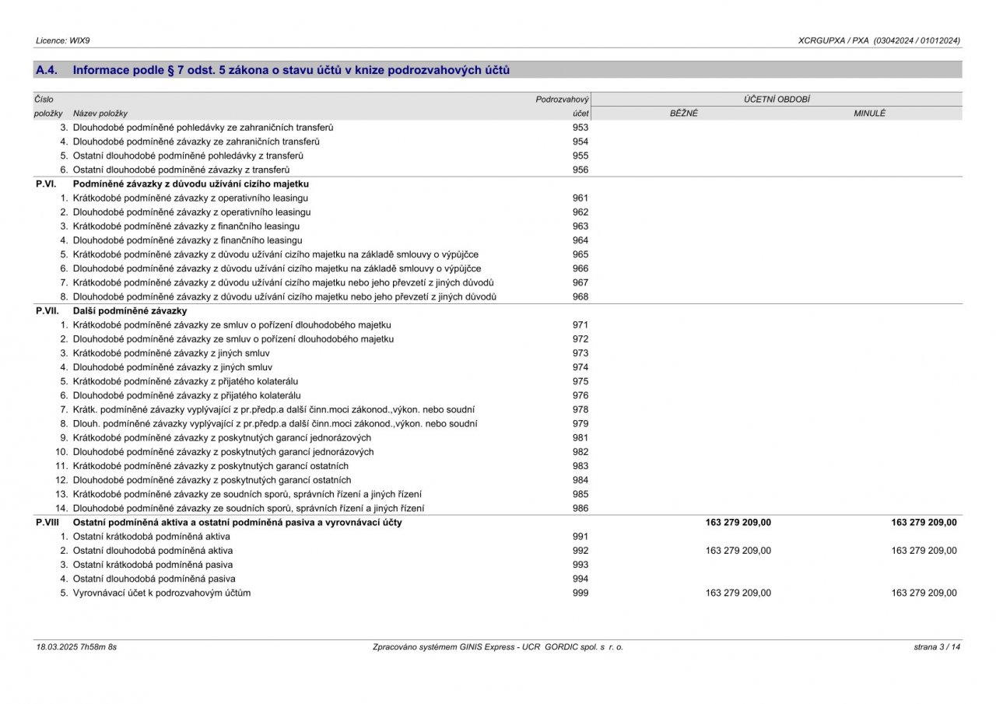Select the P.VI. Podmíněné závazky z důvodu užívání row

coord(498,184)
